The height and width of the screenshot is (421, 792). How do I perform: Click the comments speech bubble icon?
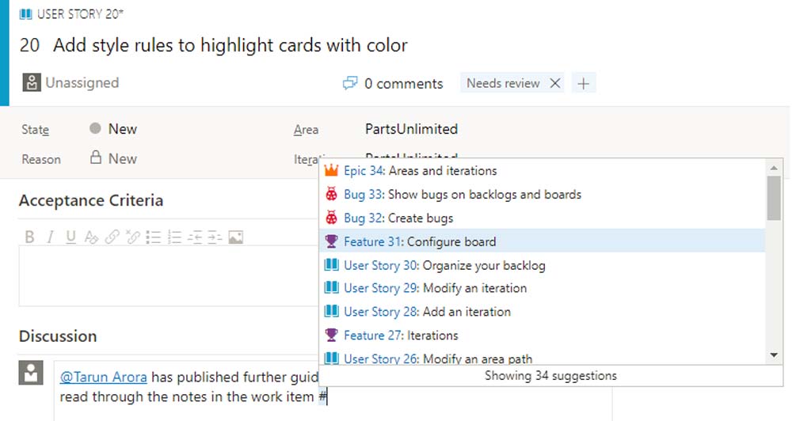[350, 83]
